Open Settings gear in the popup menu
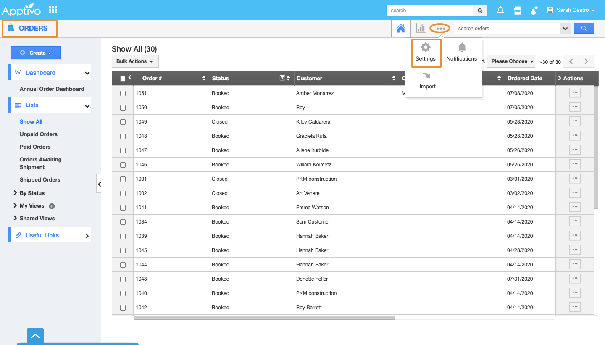The image size is (605, 345). click(426, 47)
